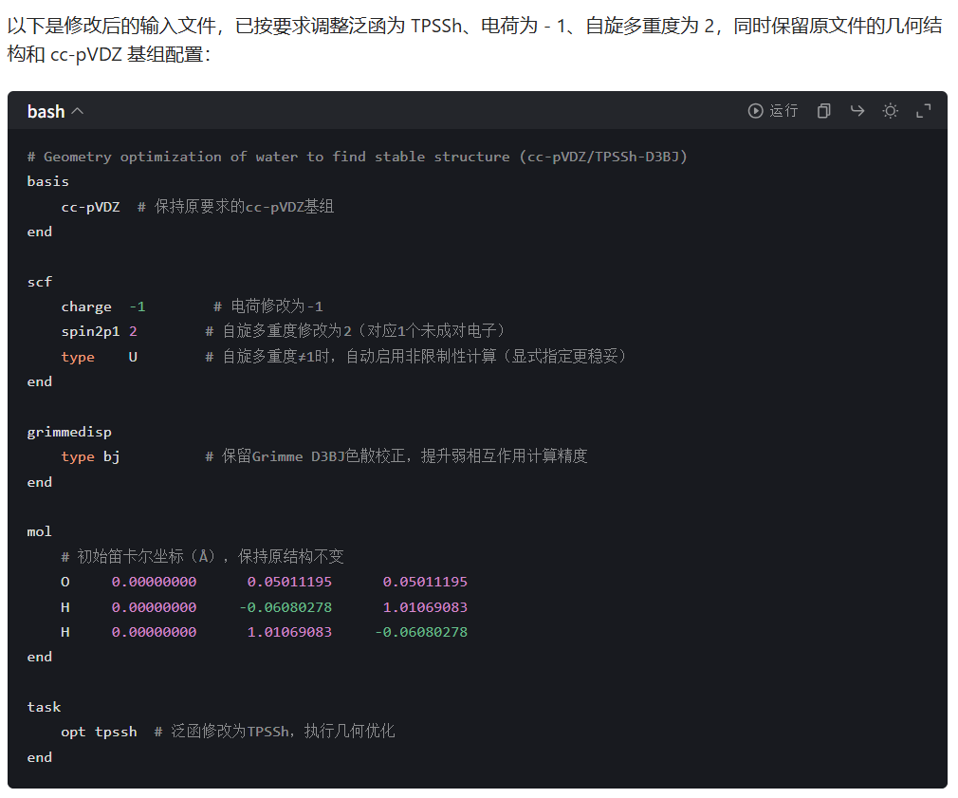Screen dimensions: 958x798
Task: Click the 'opt tpssh' task line
Action: (99, 732)
